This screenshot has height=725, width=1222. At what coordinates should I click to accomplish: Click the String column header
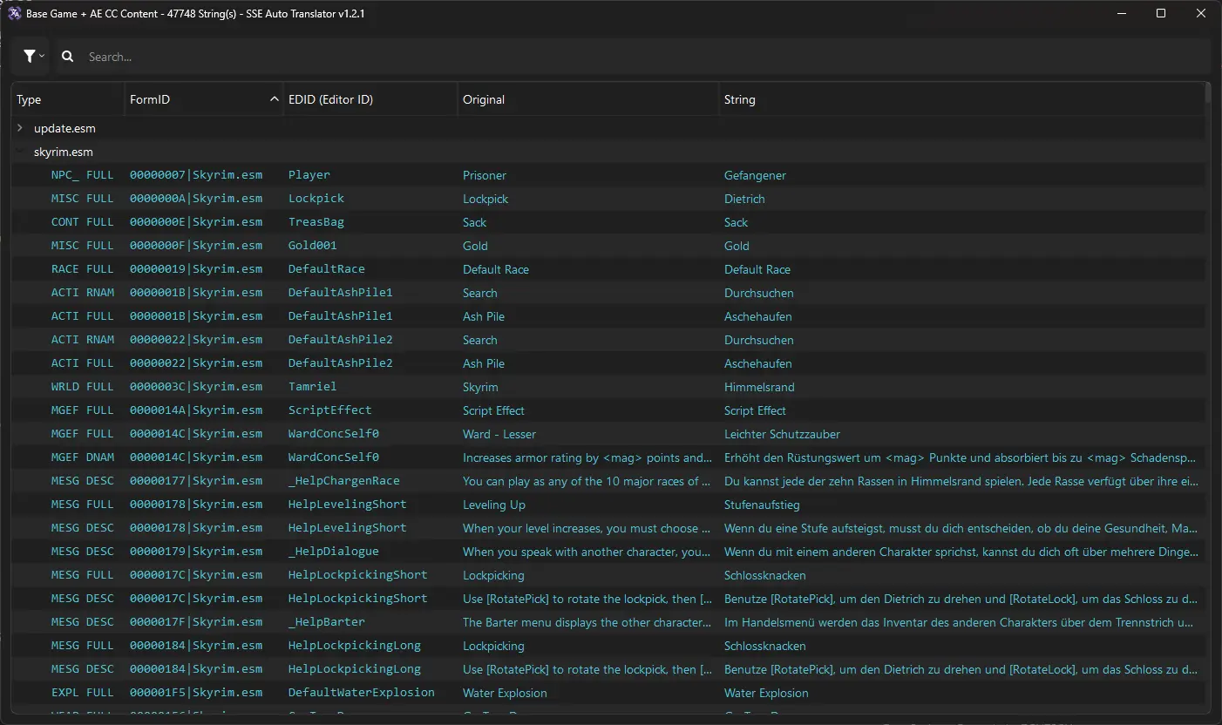[x=961, y=99]
